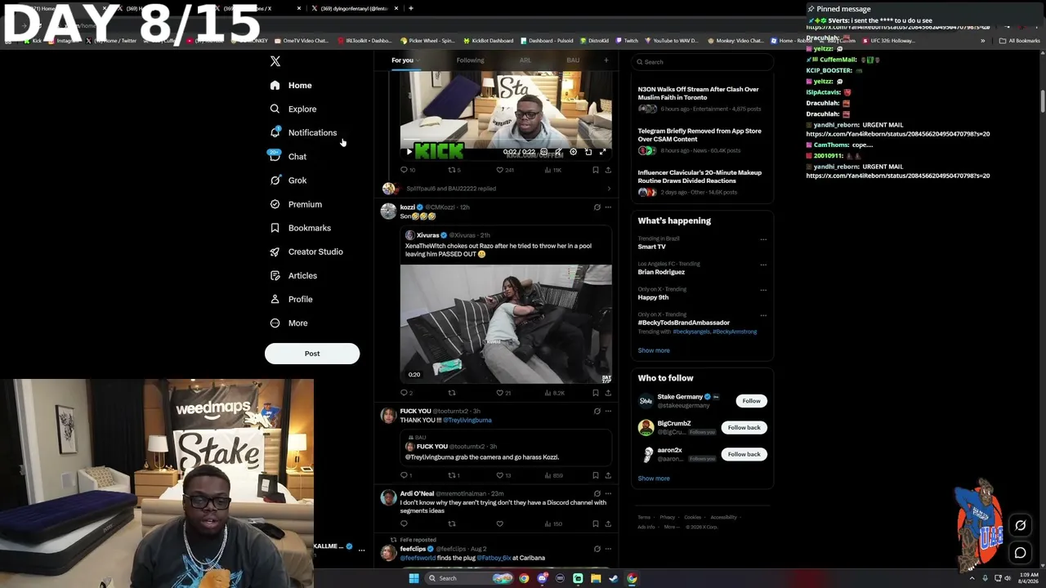Bookmark kozzi's post
Screen dimensions: 1046x588
click(596, 393)
